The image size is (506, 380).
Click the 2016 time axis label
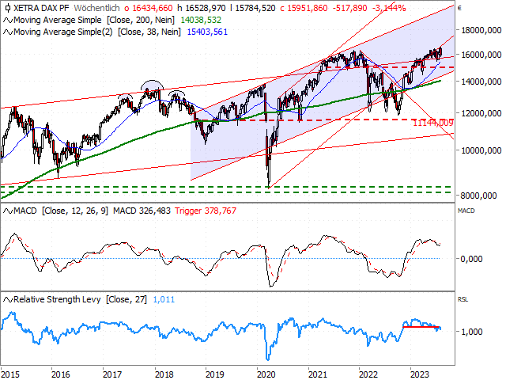click(60, 374)
